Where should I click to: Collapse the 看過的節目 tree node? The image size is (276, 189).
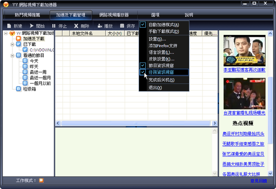tap(12, 56)
